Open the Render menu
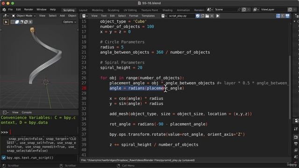Screen dimensions: 299x168 28,9
